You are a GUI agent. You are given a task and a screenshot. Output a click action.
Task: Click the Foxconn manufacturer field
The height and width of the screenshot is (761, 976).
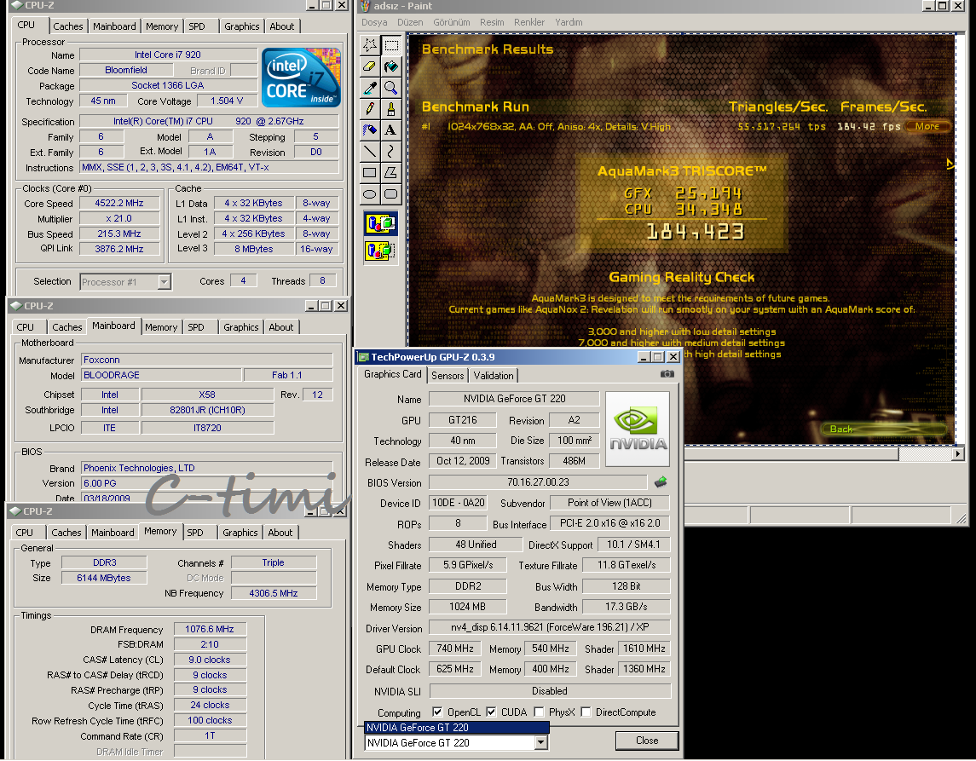click(207, 360)
